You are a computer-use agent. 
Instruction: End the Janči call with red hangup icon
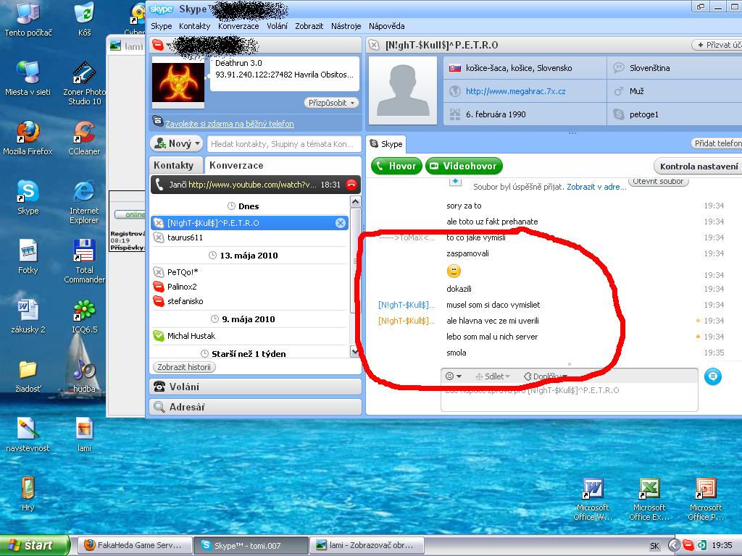click(351, 185)
